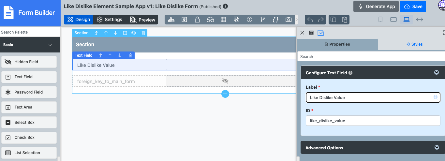Click the branch diff icon in the toolbar
Screen dimensions: 445x161
click(262, 20)
